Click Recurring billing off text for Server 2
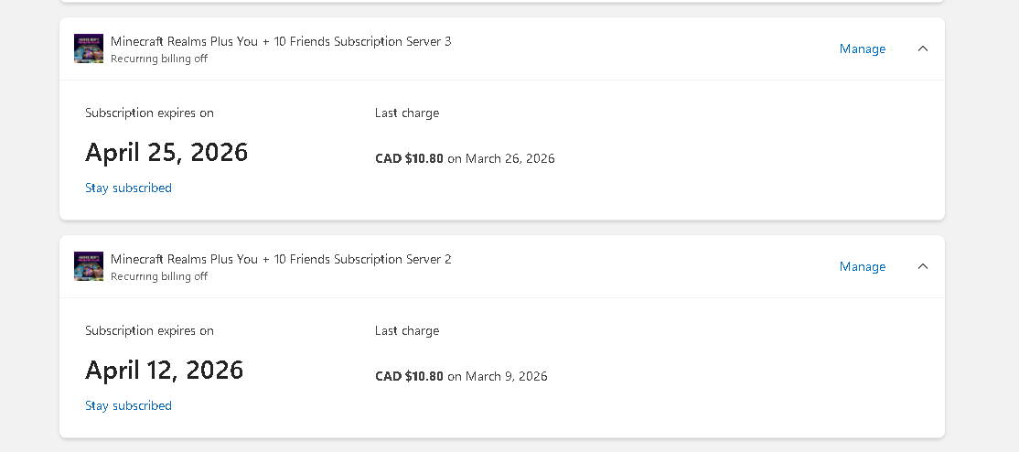This screenshot has width=1019, height=452. 159,276
